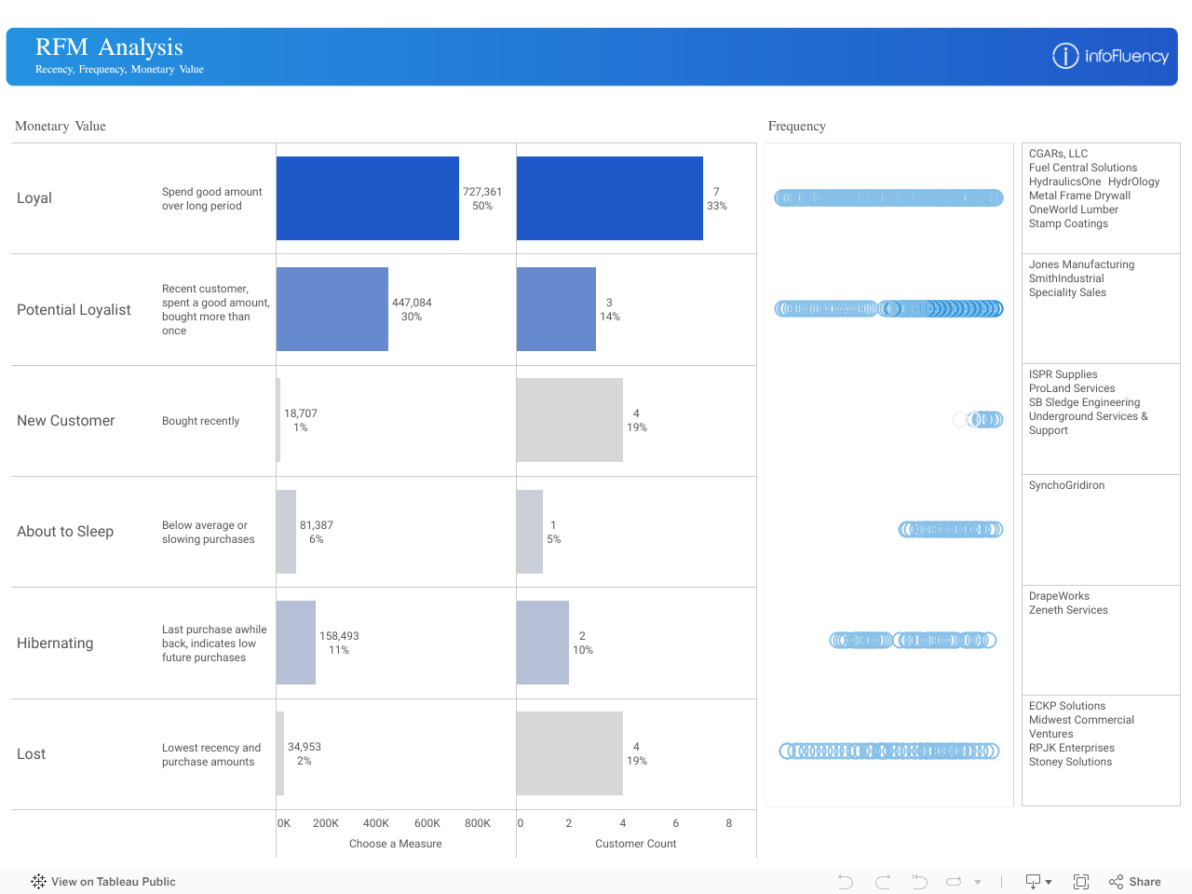The image size is (1192, 894).
Task: Click the Undo icon in the bottom toolbar
Action: [x=845, y=882]
